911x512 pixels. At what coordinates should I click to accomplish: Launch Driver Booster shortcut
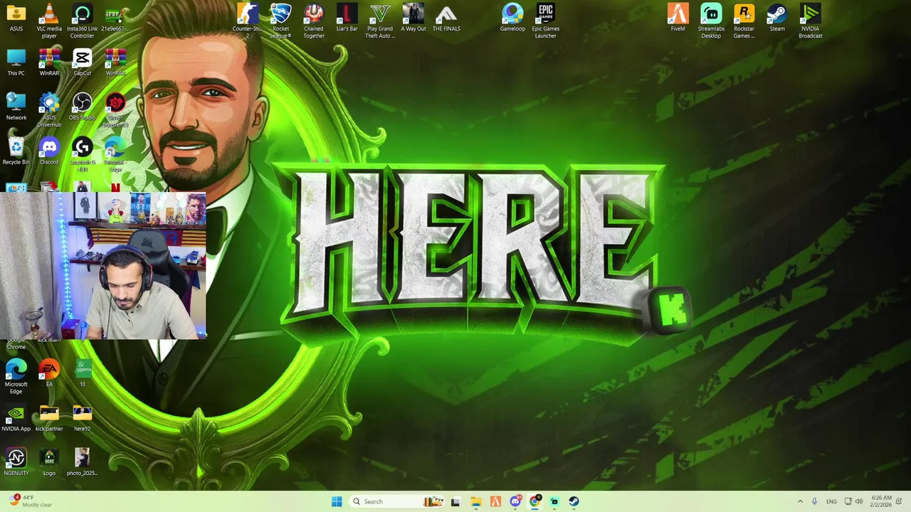(115, 110)
